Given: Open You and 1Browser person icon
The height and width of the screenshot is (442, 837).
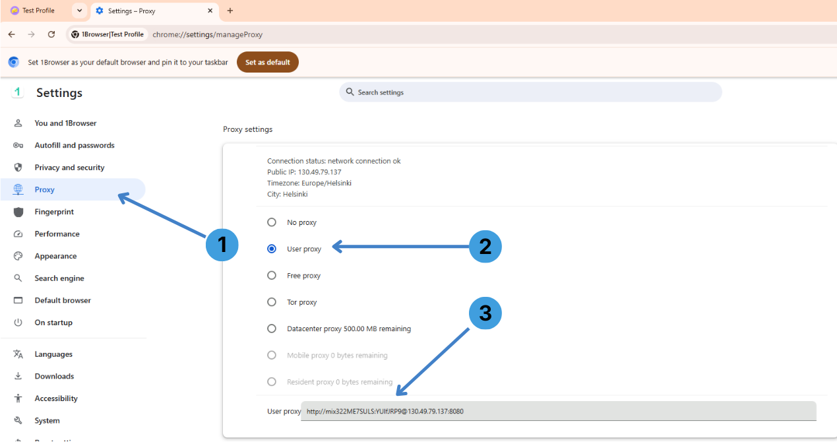Looking at the screenshot, I should tap(18, 123).
